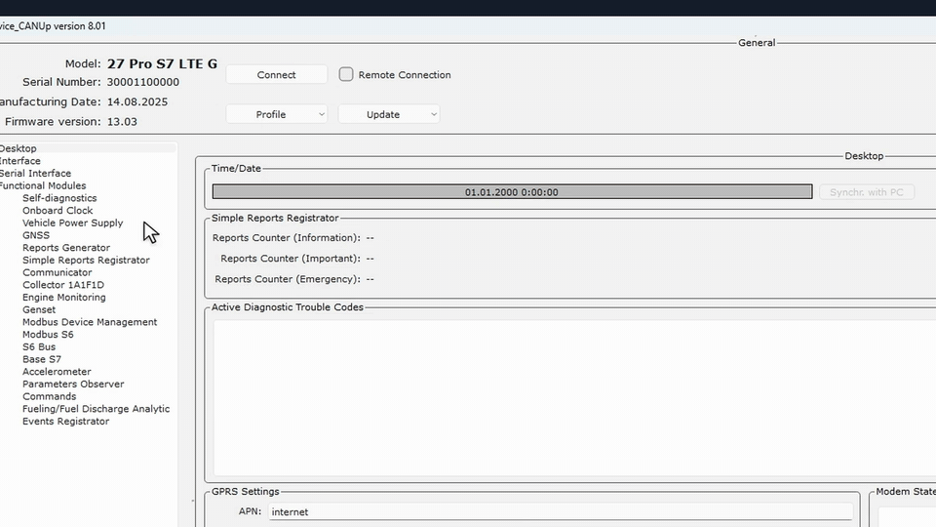Open Onboard Clock module
Viewport: 936px width, 527px height.
point(58,211)
